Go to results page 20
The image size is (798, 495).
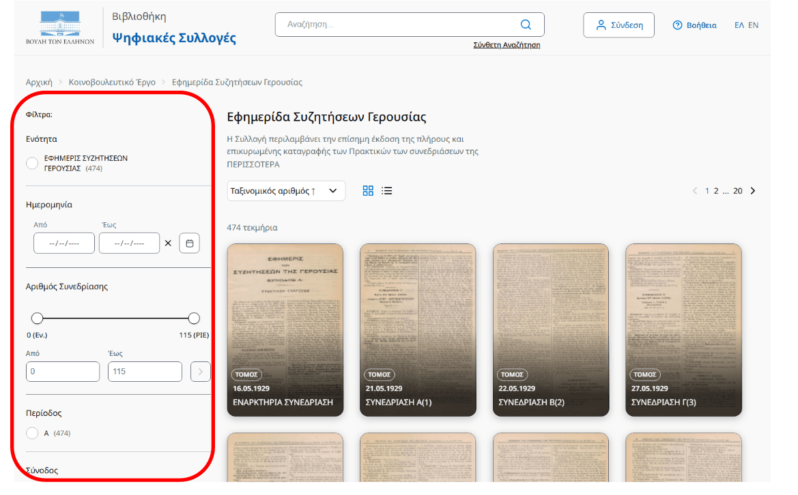[737, 191]
